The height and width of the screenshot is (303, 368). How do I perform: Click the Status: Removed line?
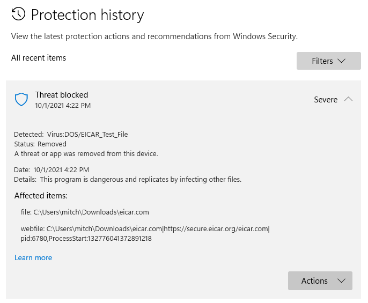coord(40,144)
